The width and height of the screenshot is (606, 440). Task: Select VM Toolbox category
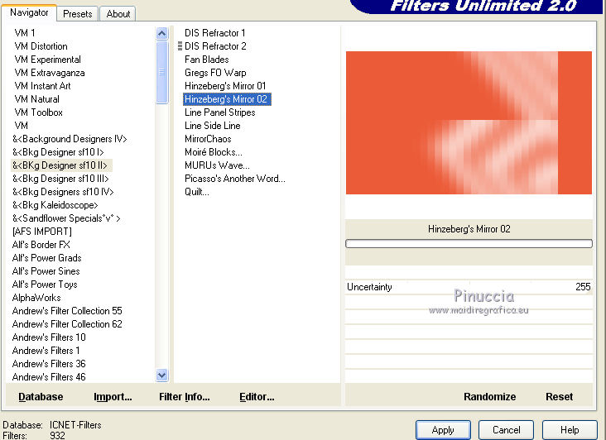[x=38, y=112]
